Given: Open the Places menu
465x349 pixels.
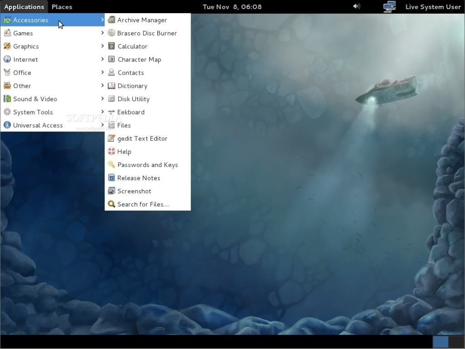Looking at the screenshot, I should pyautogui.click(x=62, y=7).
